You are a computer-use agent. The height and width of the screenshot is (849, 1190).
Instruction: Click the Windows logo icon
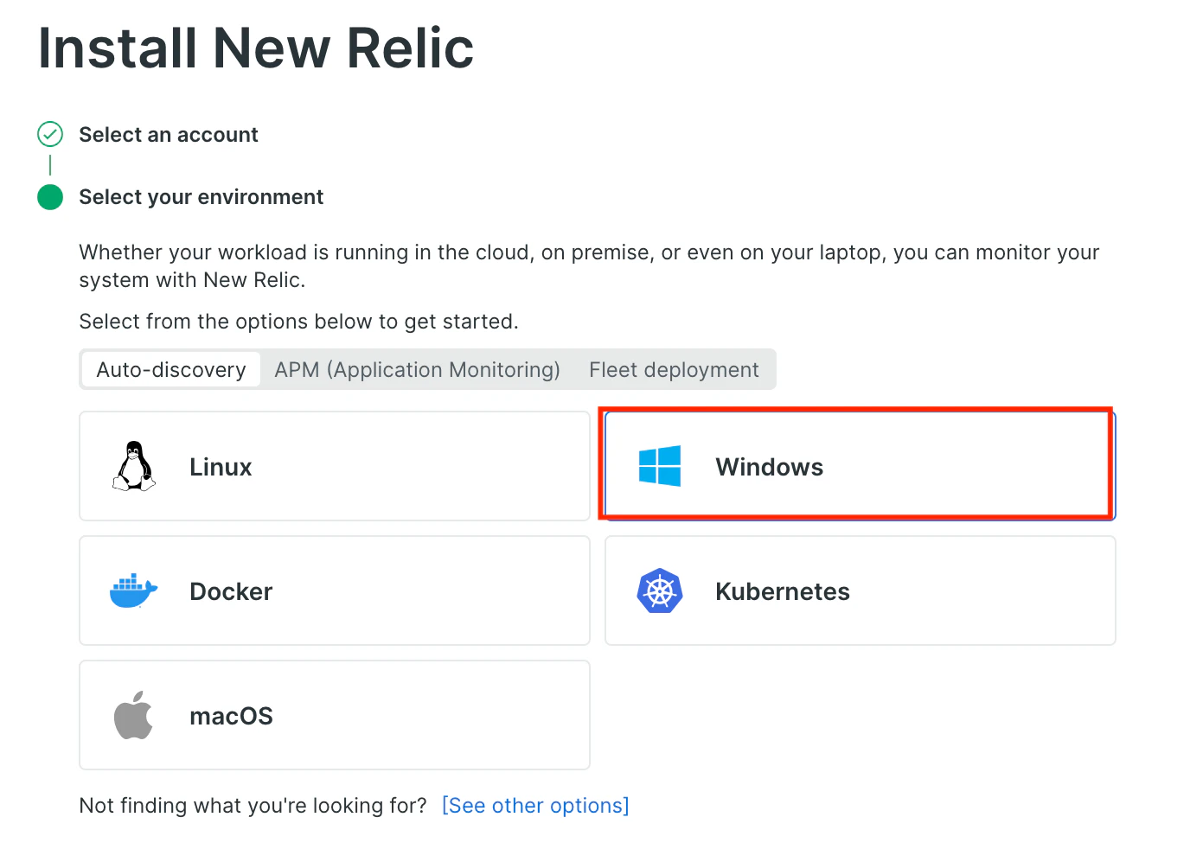(660, 466)
